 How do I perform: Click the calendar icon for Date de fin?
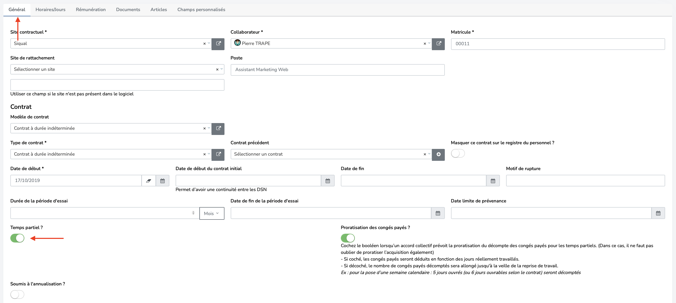pos(494,181)
